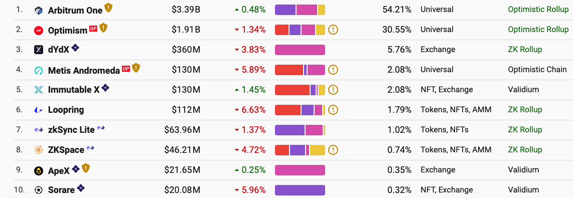Screen dimensions: 573x198
Task: Click the warning circle icon in ZKSpace row
Action: pyautogui.click(x=333, y=150)
